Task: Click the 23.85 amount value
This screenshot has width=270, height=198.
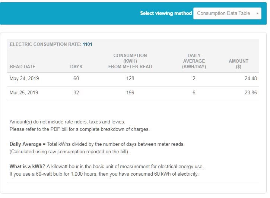Action: tap(250, 93)
